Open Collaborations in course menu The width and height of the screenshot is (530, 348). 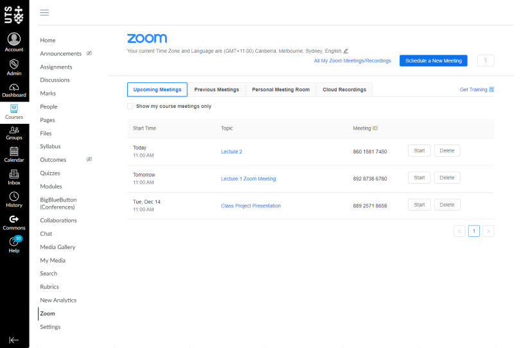pyautogui.click(x=58, y=220)
